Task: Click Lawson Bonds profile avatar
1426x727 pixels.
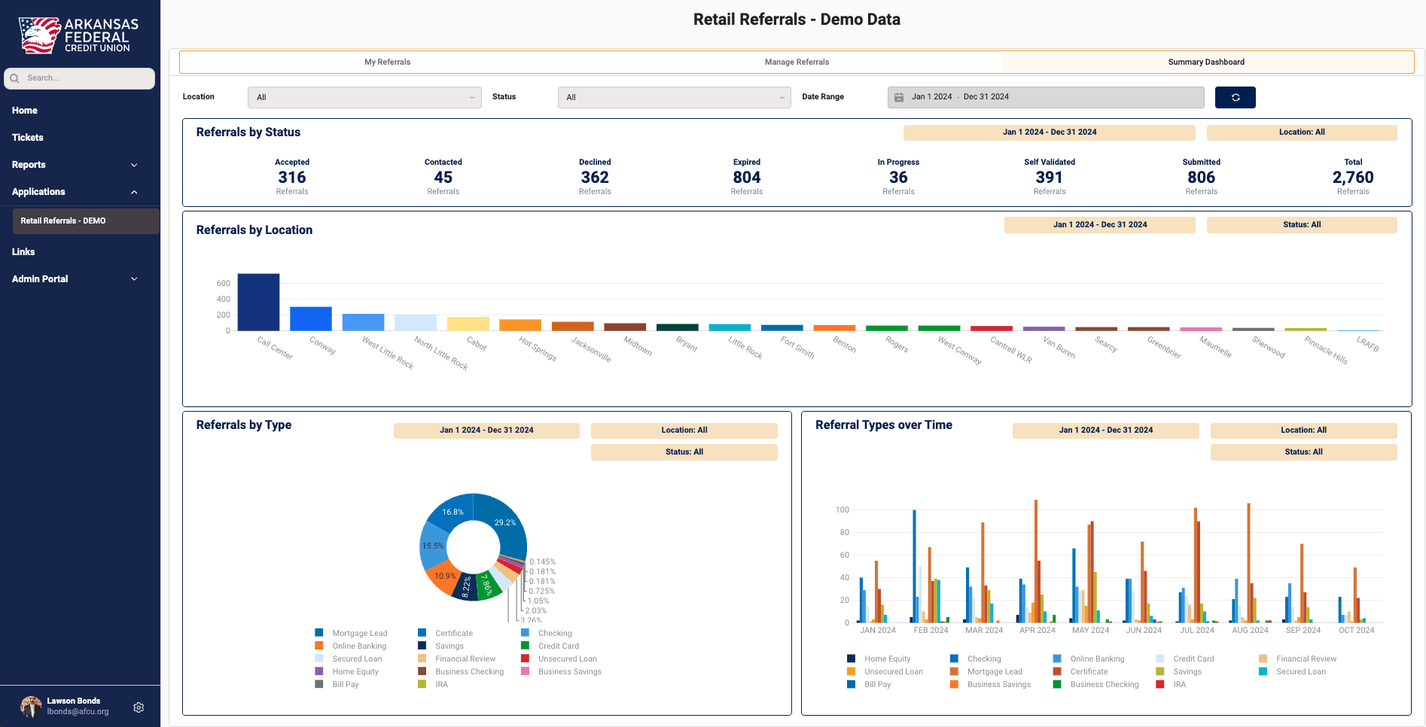Action: [31, 706]
